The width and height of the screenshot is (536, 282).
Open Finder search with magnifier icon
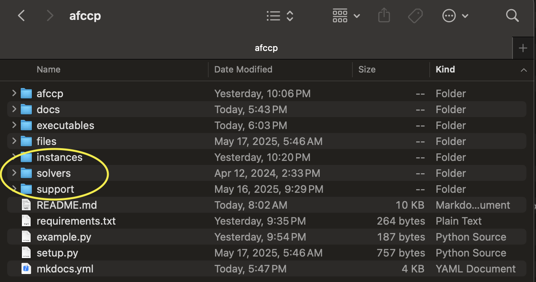[x=512, y=16]
